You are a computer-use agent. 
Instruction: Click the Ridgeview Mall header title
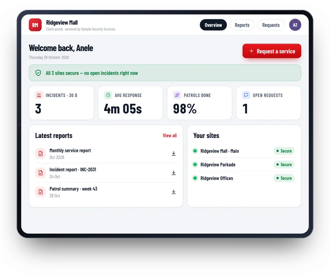[x=62, y=23]
